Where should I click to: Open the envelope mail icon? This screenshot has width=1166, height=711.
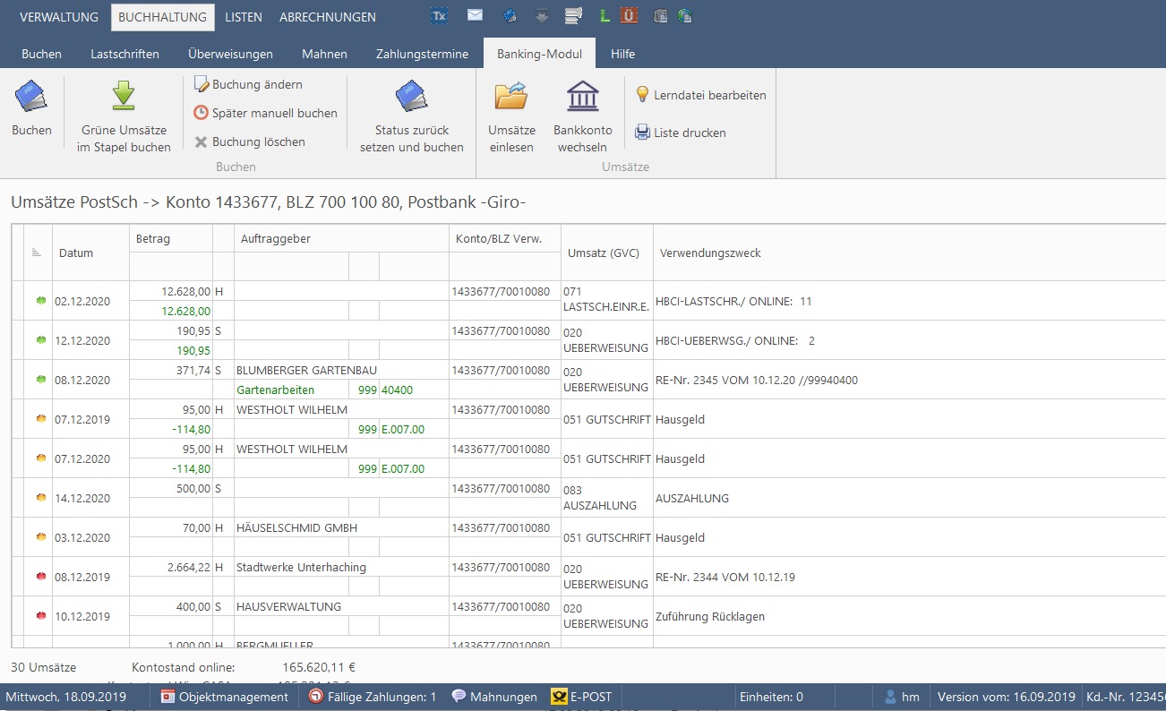coord(475,16)
